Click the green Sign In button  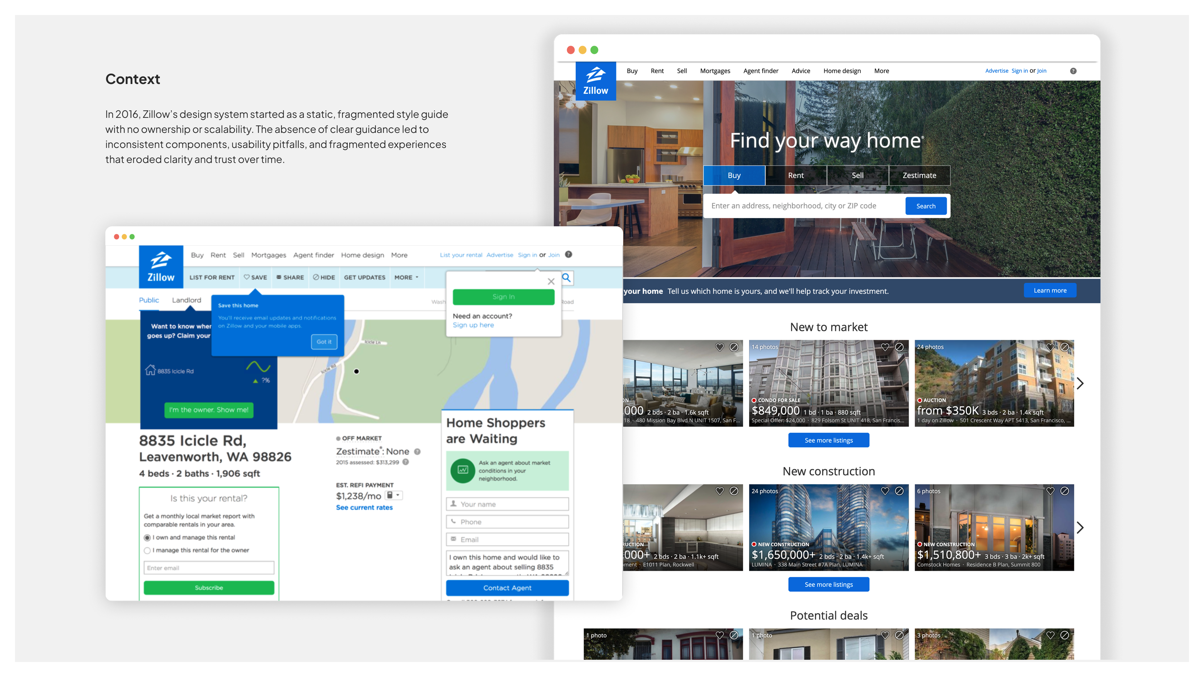pyautogui.click(x=503, y=297)
